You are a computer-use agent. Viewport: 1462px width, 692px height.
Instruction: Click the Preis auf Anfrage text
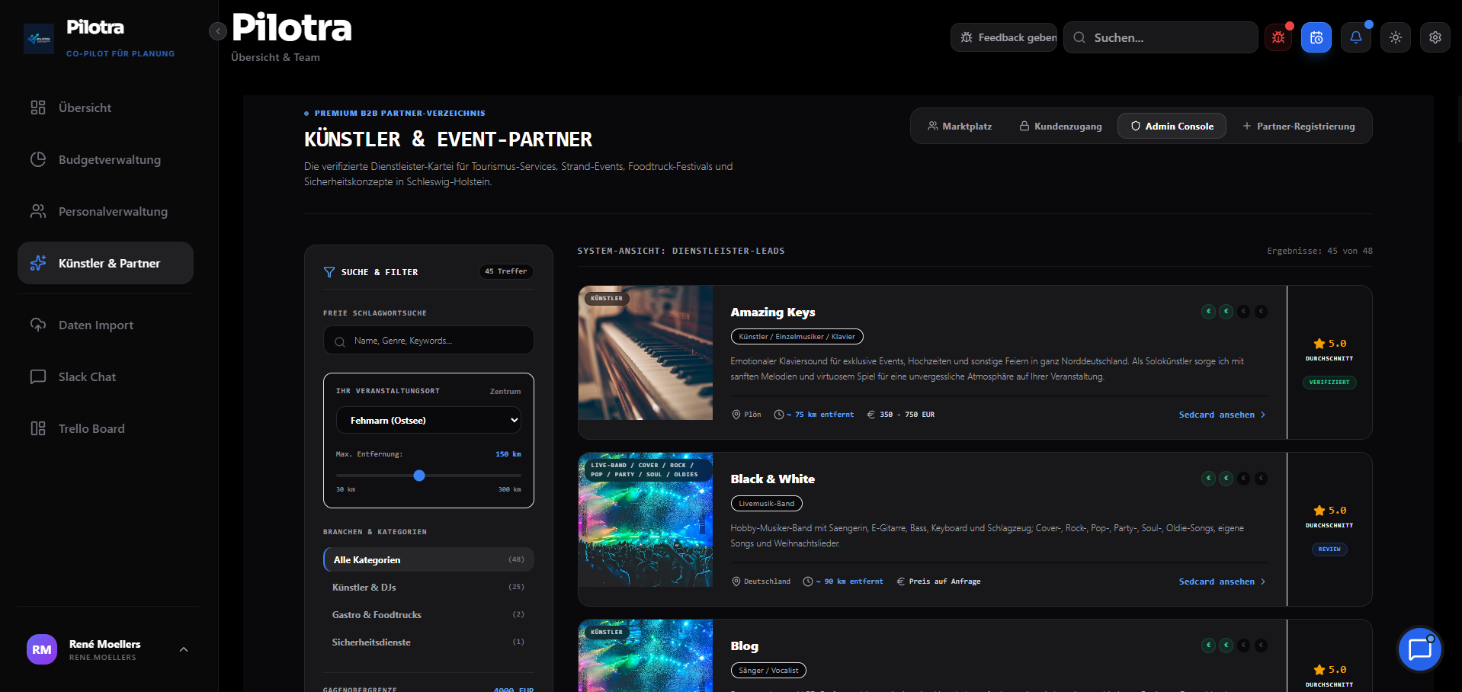[944, 581]
